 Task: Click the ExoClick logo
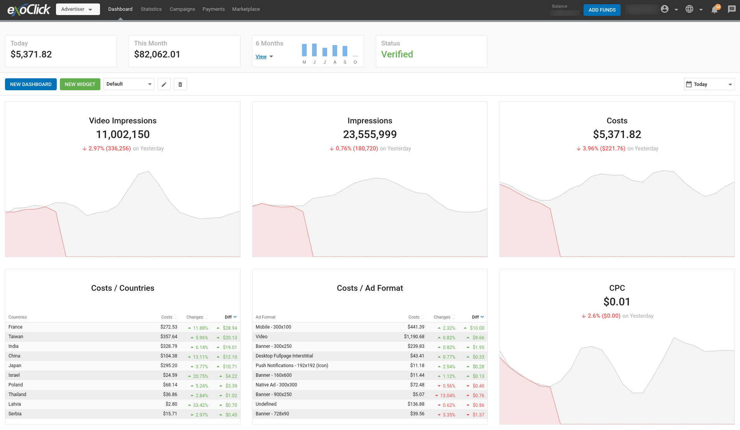pyautogui.click(x=29, y=10)
